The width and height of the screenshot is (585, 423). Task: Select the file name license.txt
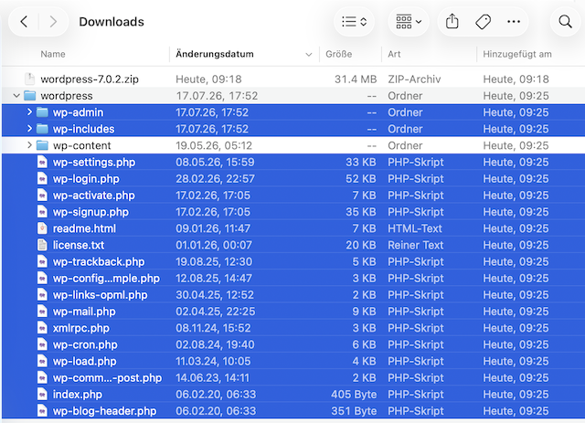pyautogui.click(x=79, y=245)
